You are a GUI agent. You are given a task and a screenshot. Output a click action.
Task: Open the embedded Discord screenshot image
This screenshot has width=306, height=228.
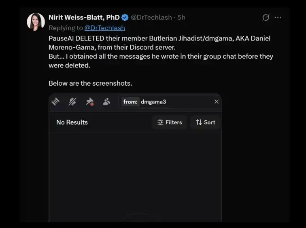click(135, 174)
